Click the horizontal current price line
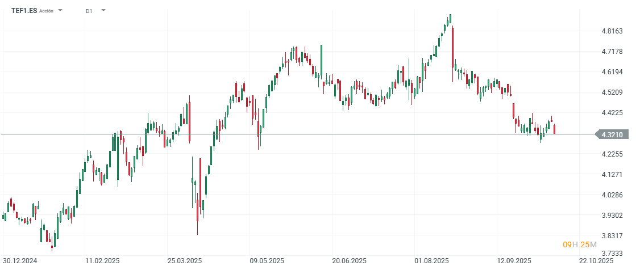This screenshot has width=636, height=270. point(341,134)
